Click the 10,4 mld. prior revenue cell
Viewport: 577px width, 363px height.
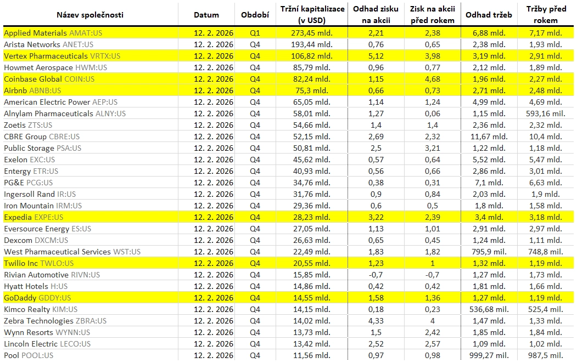point(546,137)
